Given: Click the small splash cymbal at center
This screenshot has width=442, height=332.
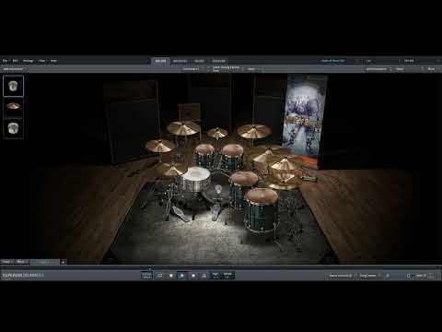Looking at the screenshot, I should coord(217,133).
